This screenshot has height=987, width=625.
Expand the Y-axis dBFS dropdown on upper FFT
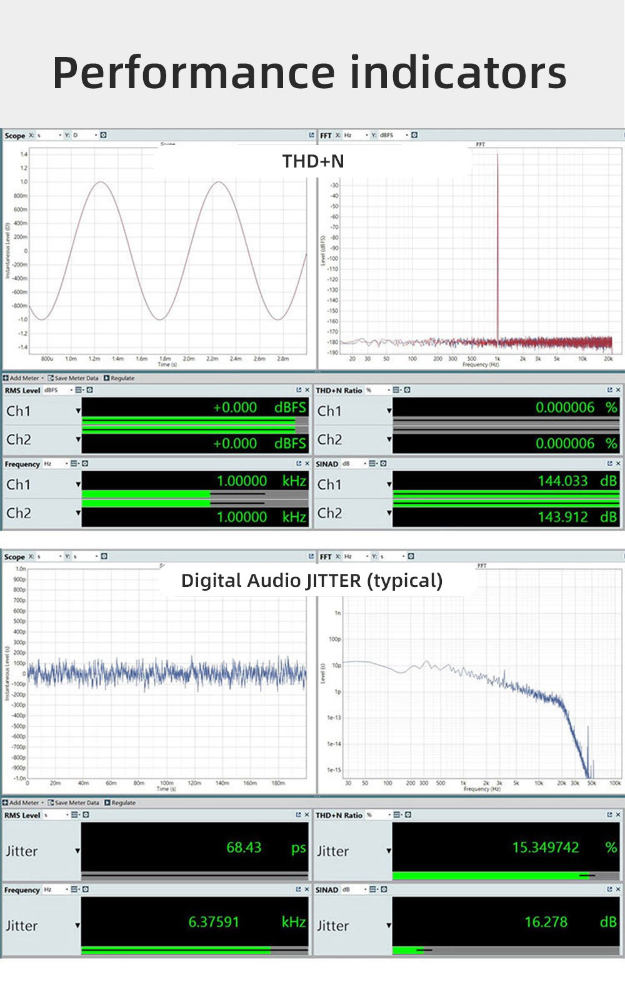click(x=406, y=135)
